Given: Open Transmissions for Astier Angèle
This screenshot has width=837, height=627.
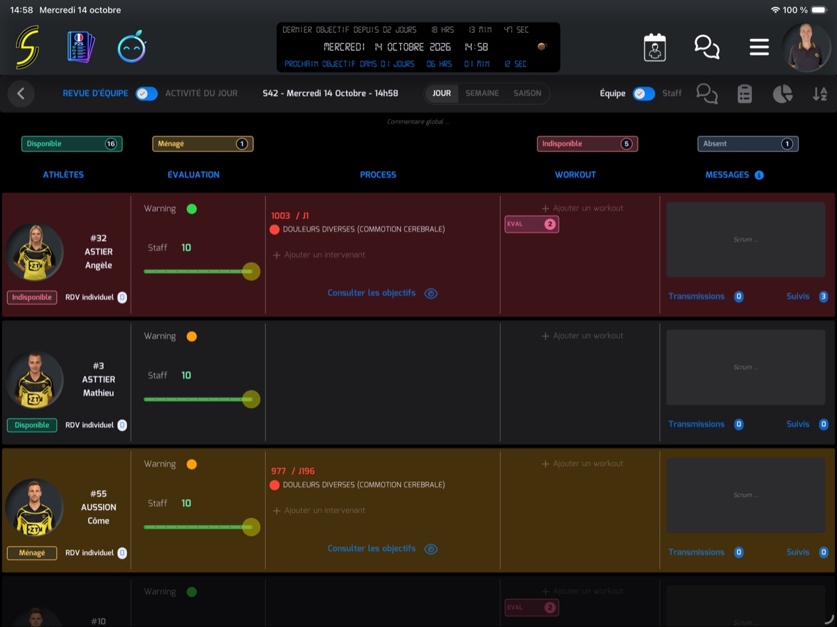Looking at the screenshot, I should pyautogui.click(x=706, y=296).
